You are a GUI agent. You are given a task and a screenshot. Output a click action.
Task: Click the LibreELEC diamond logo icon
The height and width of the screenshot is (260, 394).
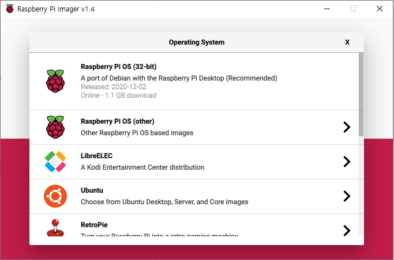[55, 162]
